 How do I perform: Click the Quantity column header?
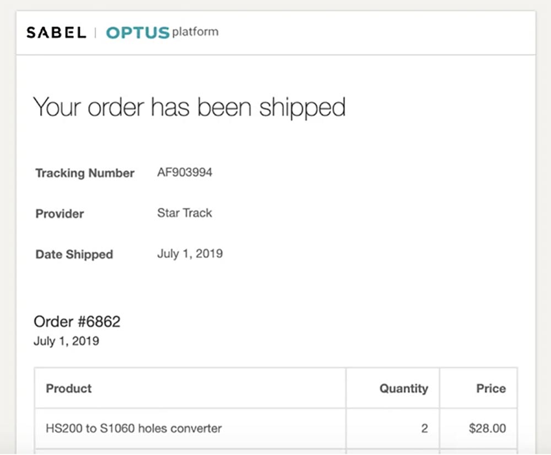coord(403,388)
